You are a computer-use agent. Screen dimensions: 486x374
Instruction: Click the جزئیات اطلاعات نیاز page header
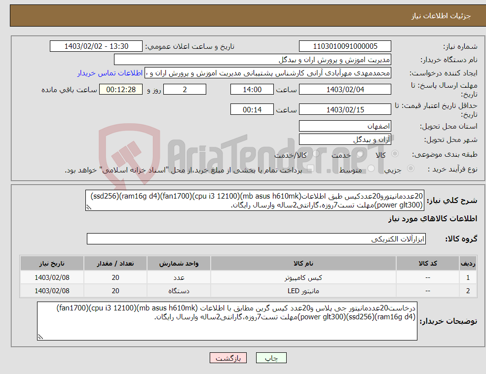tap(441, 16)
